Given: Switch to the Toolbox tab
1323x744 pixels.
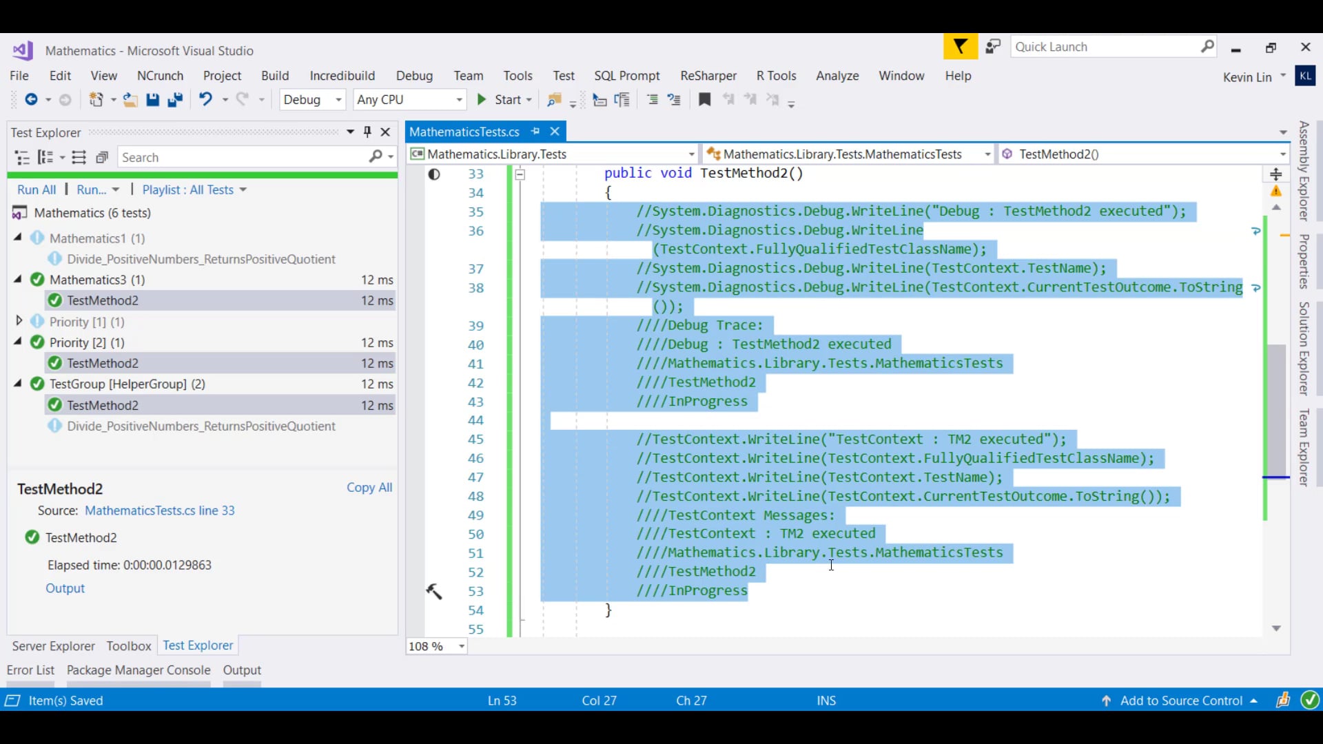Looking at the screenshot, I should pyautogui.click(x=128, y=645).
